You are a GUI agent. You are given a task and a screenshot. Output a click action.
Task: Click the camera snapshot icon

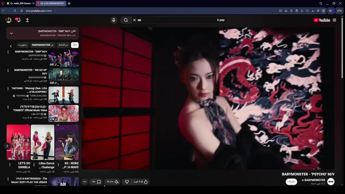[x=286, y=11]
